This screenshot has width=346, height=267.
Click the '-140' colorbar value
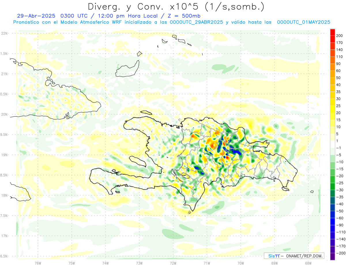[x=341, y=239]
